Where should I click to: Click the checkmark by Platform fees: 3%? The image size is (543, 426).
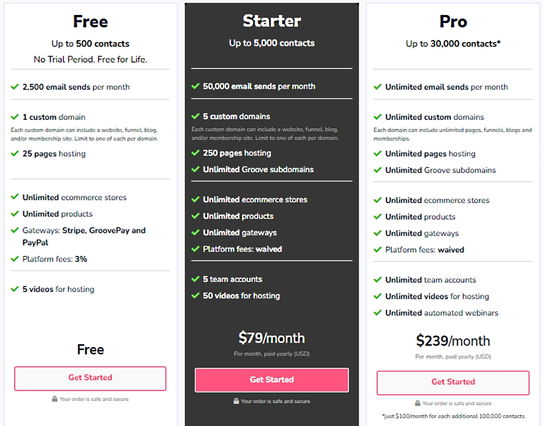[x=14, y=259]
